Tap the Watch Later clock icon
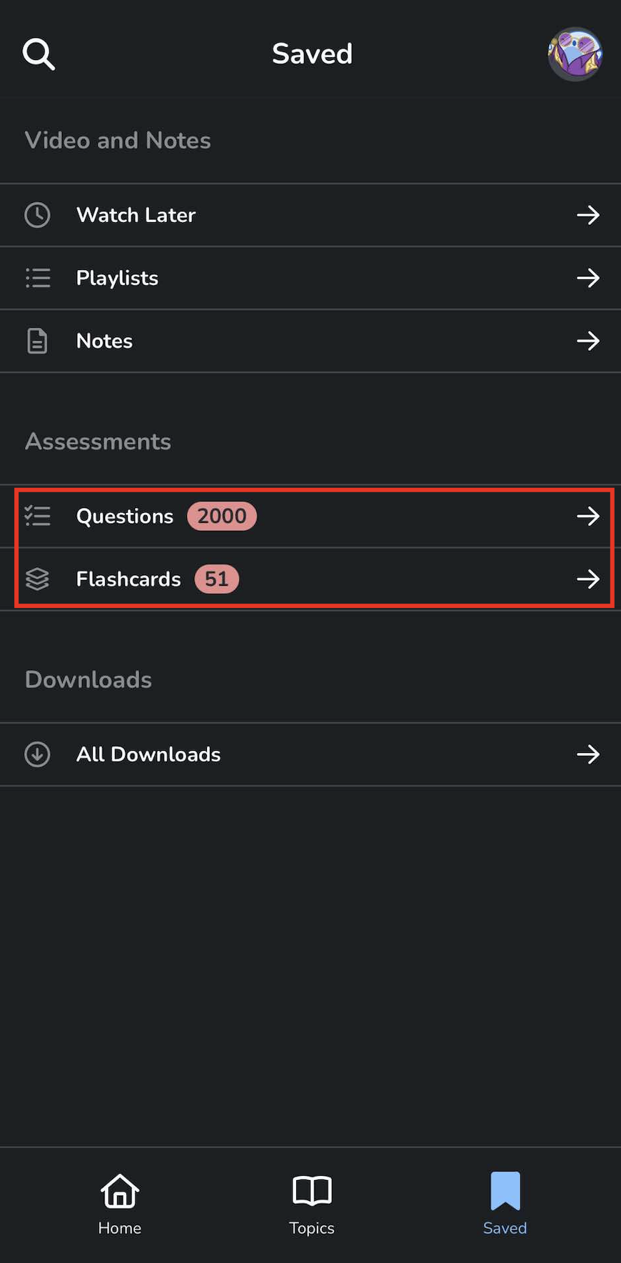Image resolution: width=621 pixels, height=1263 pixels. pos(37,215)
